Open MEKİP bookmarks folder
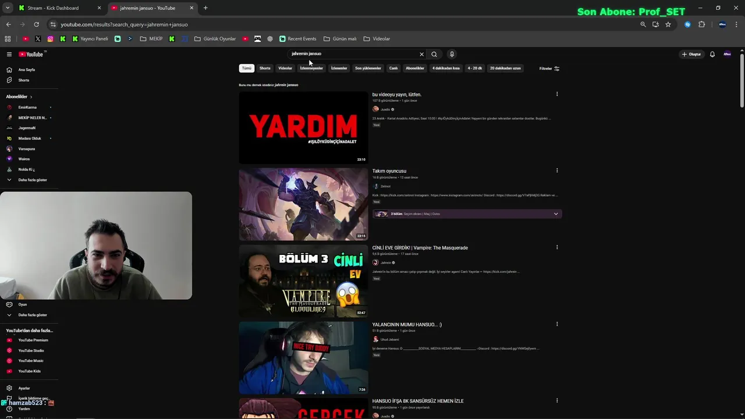The image size is (745, 419). point(151,39)
